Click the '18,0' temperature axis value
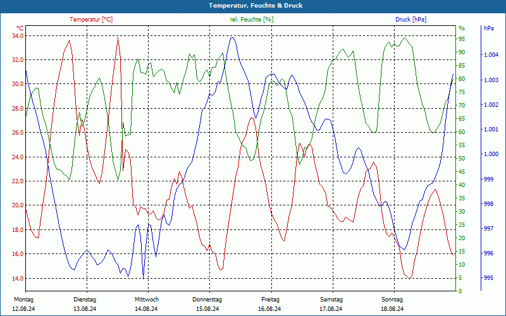The height and width of the screenshot is (316, 506). (x=18, y=230)
